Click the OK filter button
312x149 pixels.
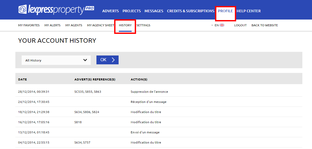[107, 60]
